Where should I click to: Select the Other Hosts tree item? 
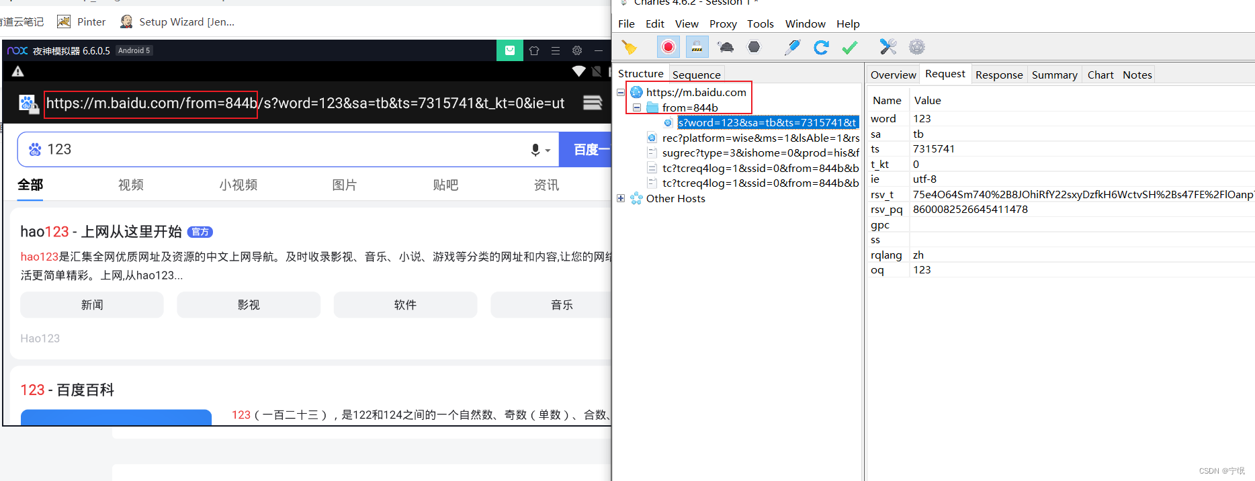point(675,198)
